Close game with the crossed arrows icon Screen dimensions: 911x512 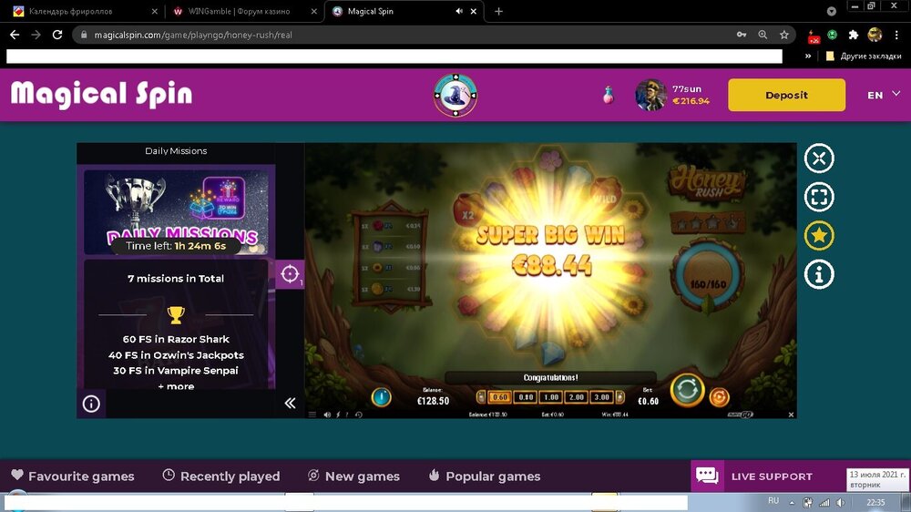tap(819, 159)
